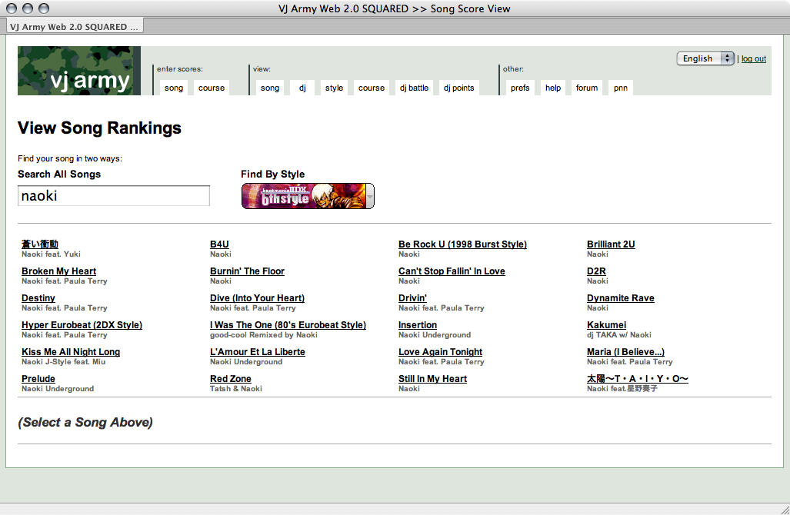Open the enter scores course tab
Image resolution: width=790 pixels, height=515 pixels.
click(x=212, y=88)
